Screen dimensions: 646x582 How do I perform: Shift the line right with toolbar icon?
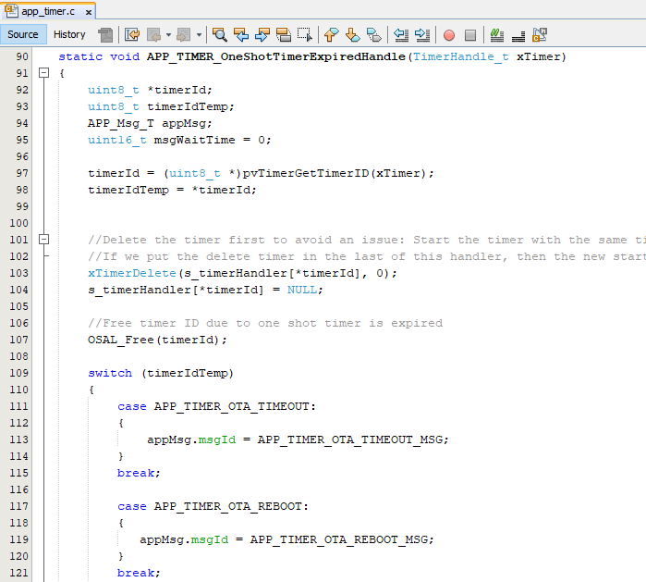tap(422, 35)
